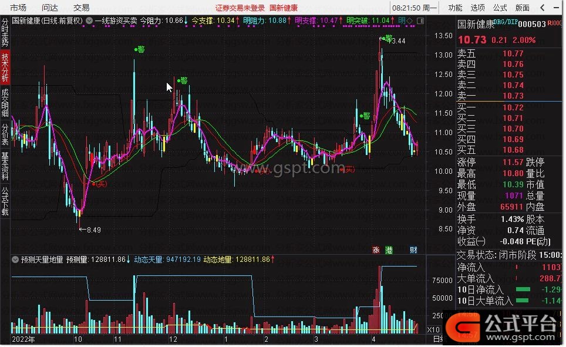Click the 国新健康(日线.前复权) chart title

(x=48, y=21)
